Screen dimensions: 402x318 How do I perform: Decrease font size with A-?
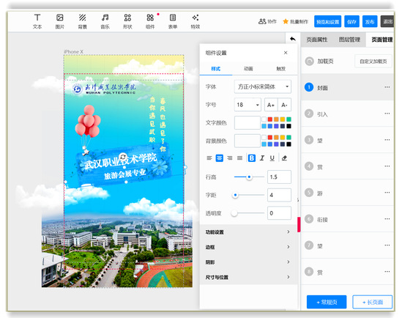[284, 105]
